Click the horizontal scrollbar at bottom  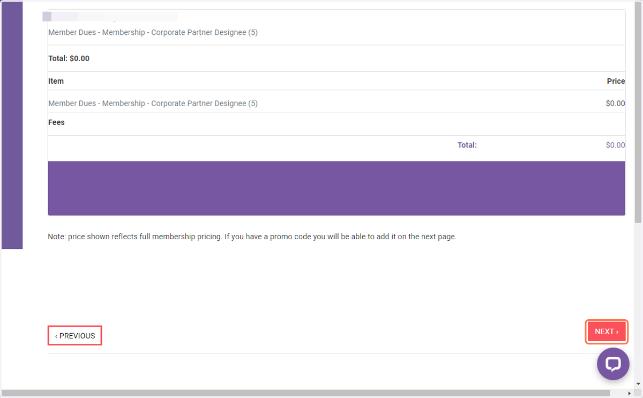click(x=305, y=393)
